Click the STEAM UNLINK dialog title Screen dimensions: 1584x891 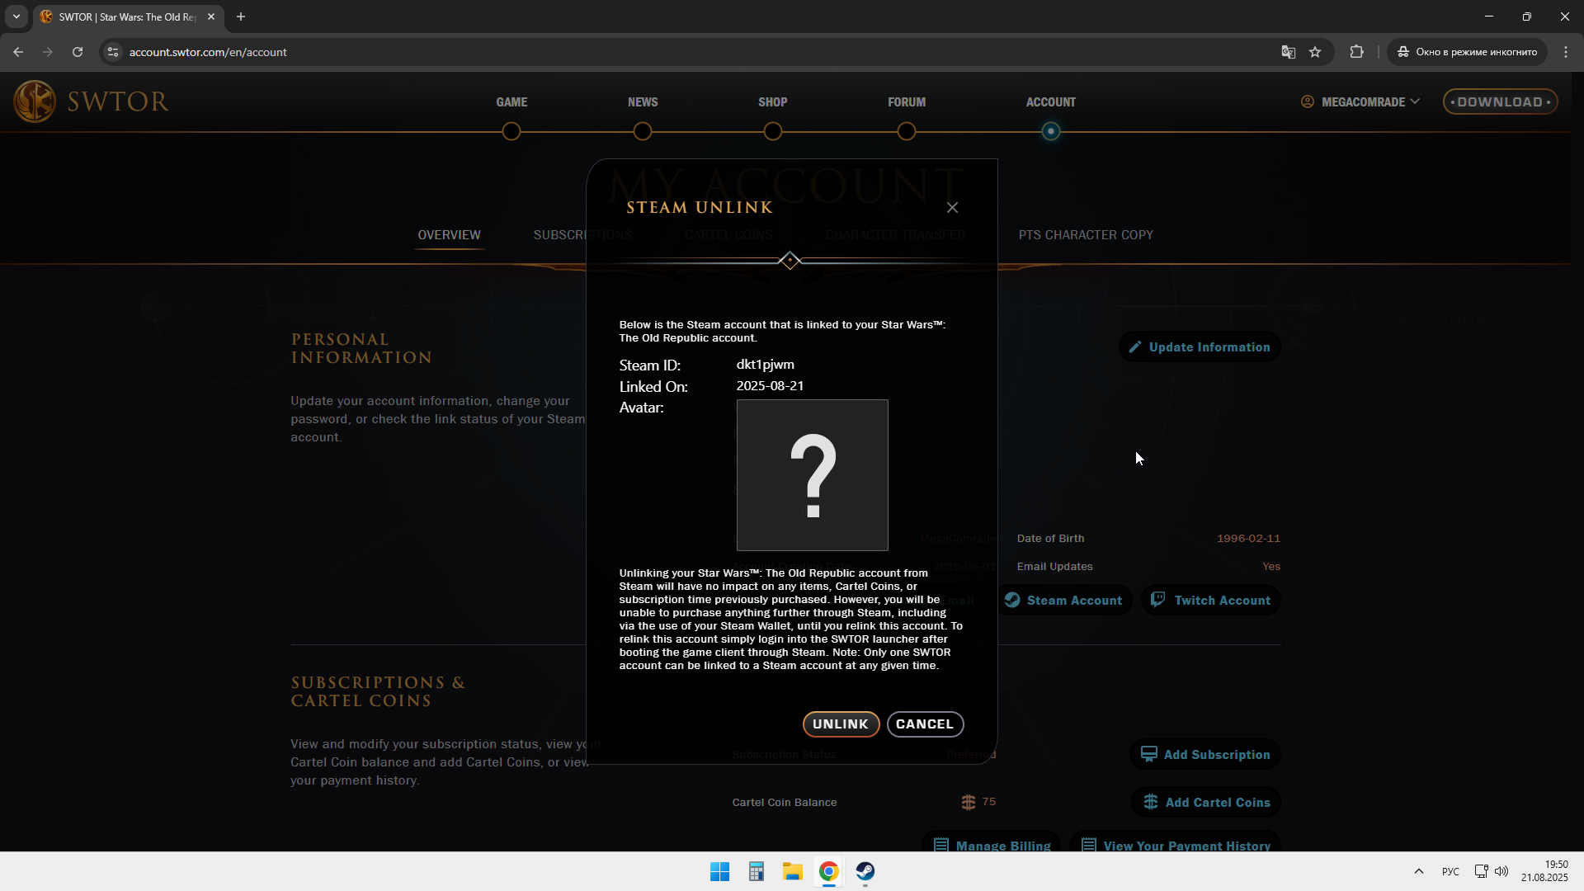(x=700, y=208)
